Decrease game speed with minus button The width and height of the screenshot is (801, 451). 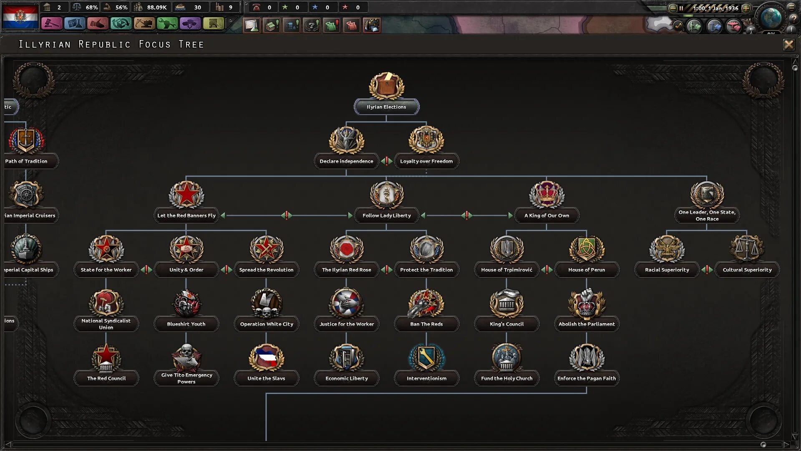click(x=673, y=8)
